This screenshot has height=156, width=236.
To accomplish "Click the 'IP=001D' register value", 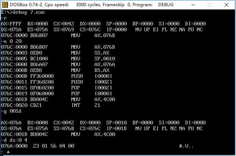I will [117, 129].
